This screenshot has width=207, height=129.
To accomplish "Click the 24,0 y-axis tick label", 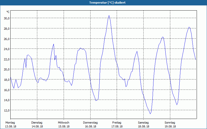I will pos(6,49).
